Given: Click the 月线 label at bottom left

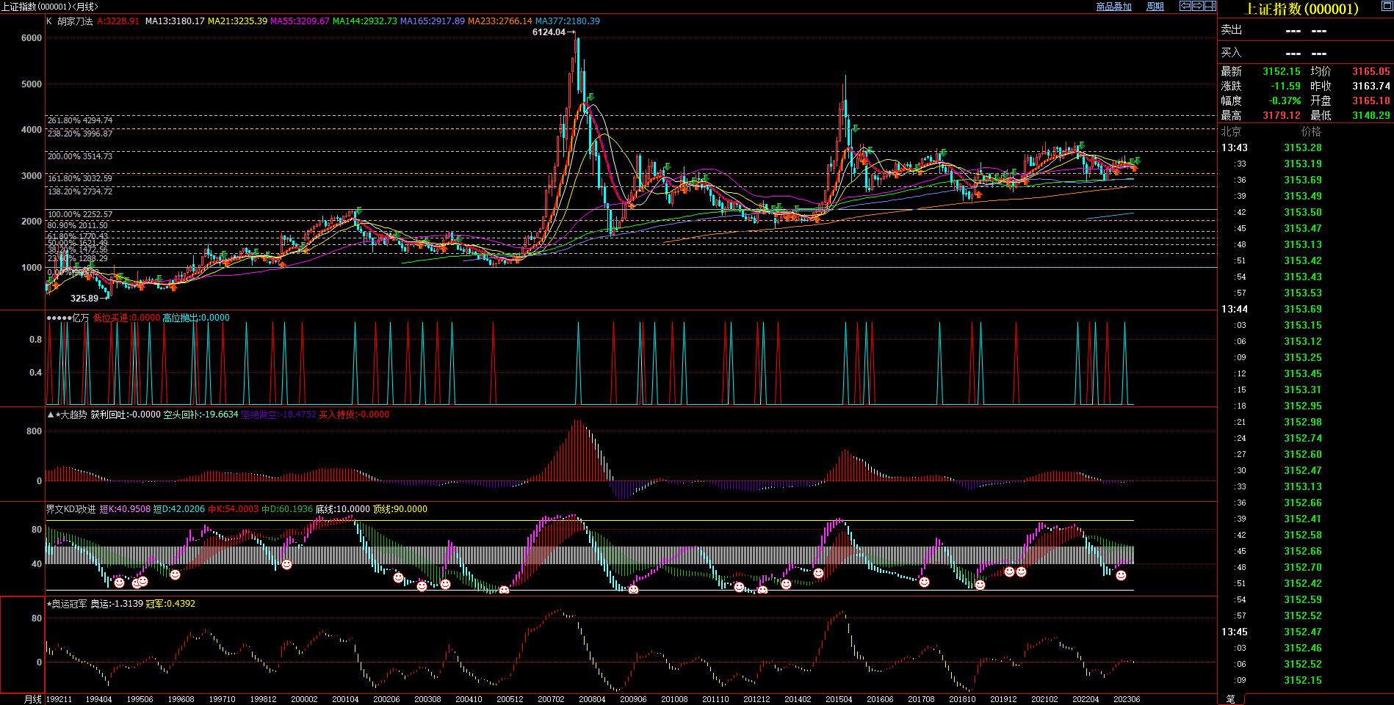Looking at the screenshot, I should pyautogui.click(x=32, y=699).
